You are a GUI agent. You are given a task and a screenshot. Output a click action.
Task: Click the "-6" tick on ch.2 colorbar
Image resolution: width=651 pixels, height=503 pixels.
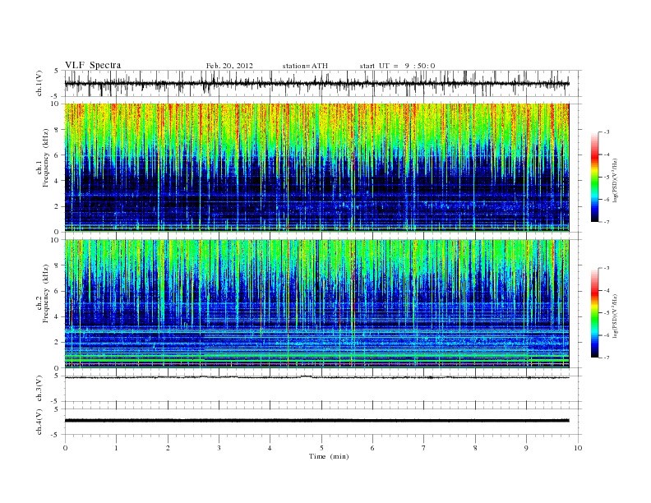tap(606, 335)
